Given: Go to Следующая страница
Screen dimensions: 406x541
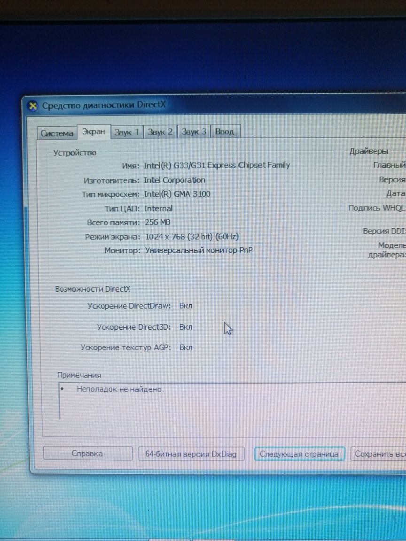Looking at the screenshot, I should 299,454.
